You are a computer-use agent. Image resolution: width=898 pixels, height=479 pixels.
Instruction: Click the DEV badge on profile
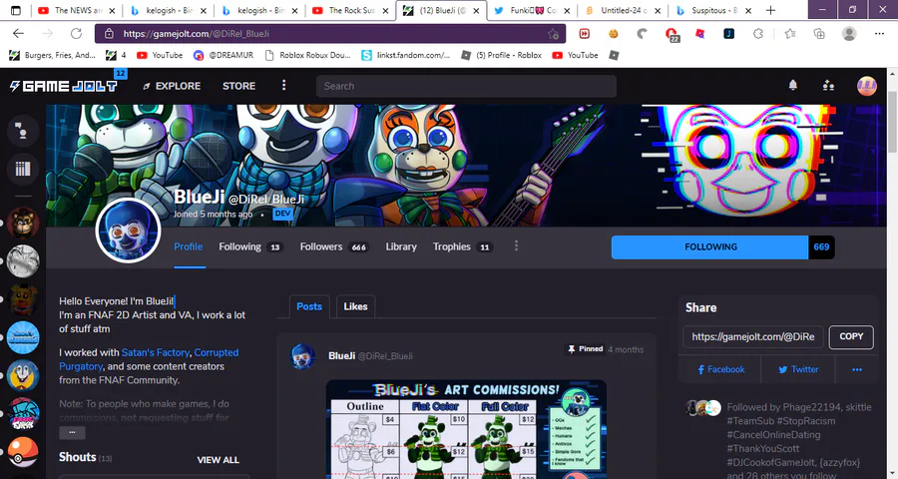282,214
